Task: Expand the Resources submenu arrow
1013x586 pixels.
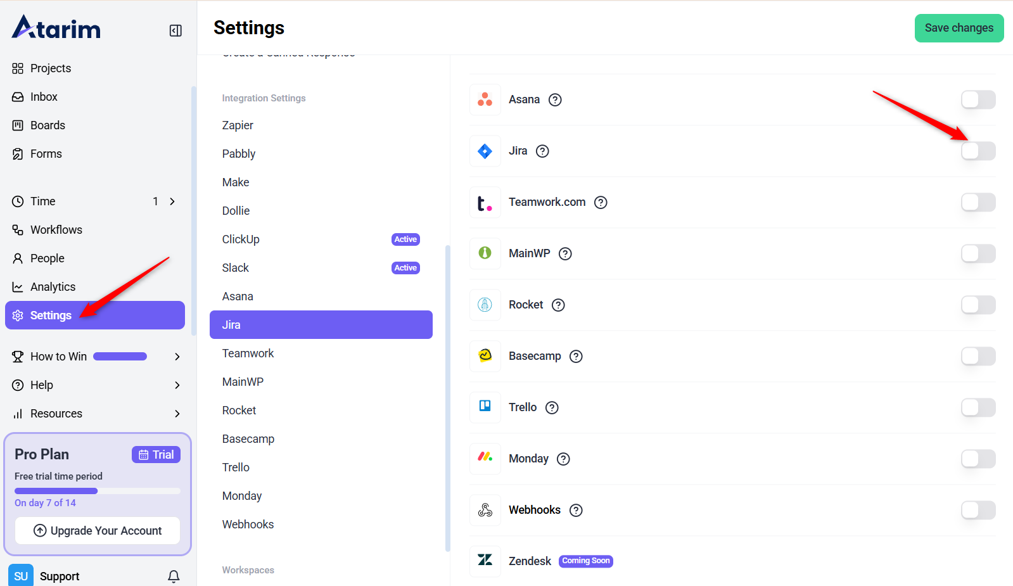Action: 177,414
